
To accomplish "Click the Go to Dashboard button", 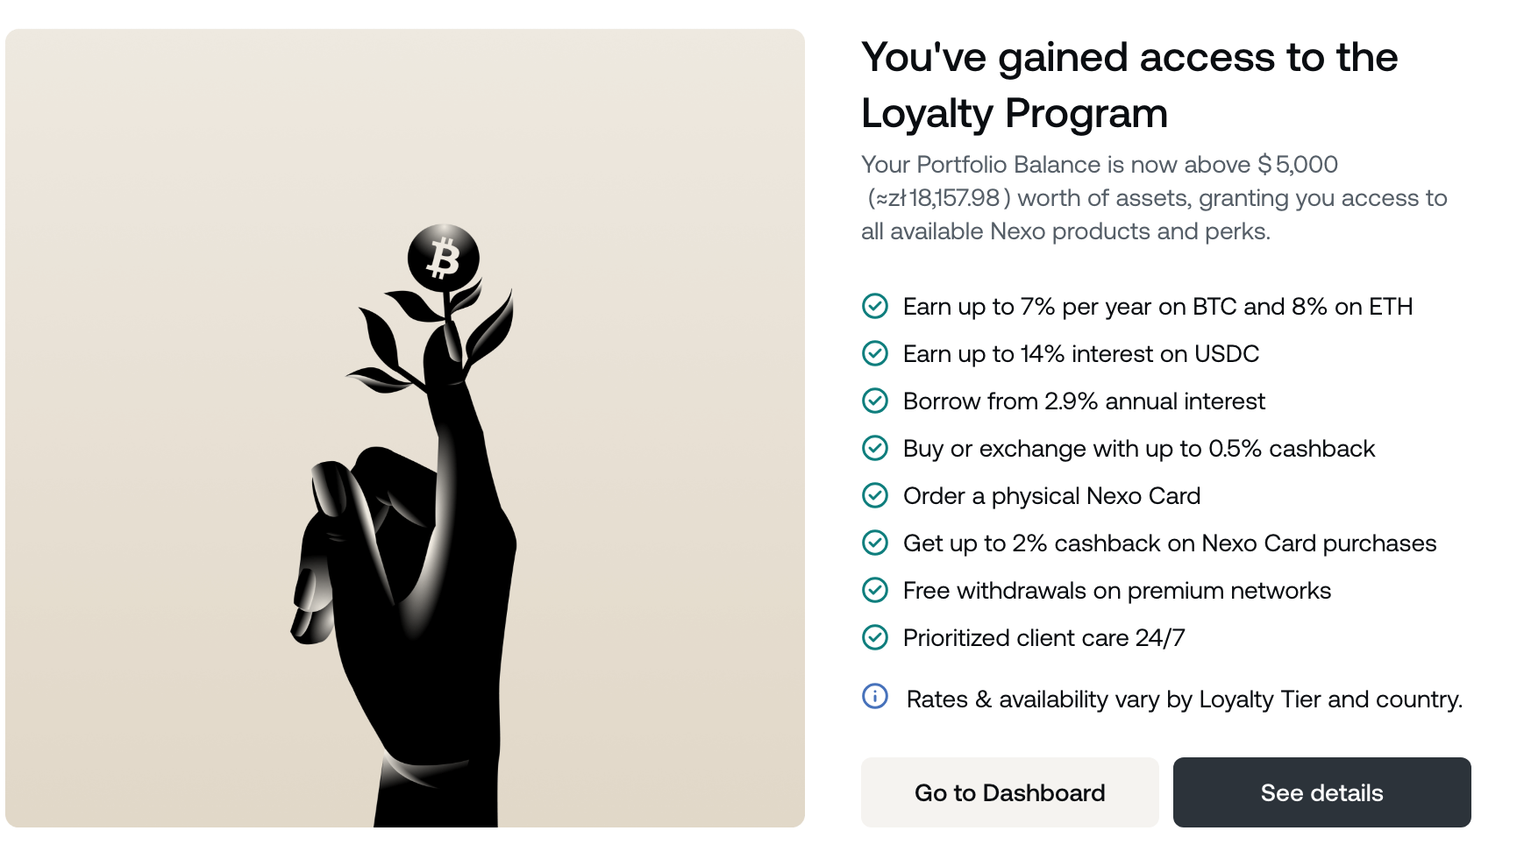I will tap(1009, 792).
